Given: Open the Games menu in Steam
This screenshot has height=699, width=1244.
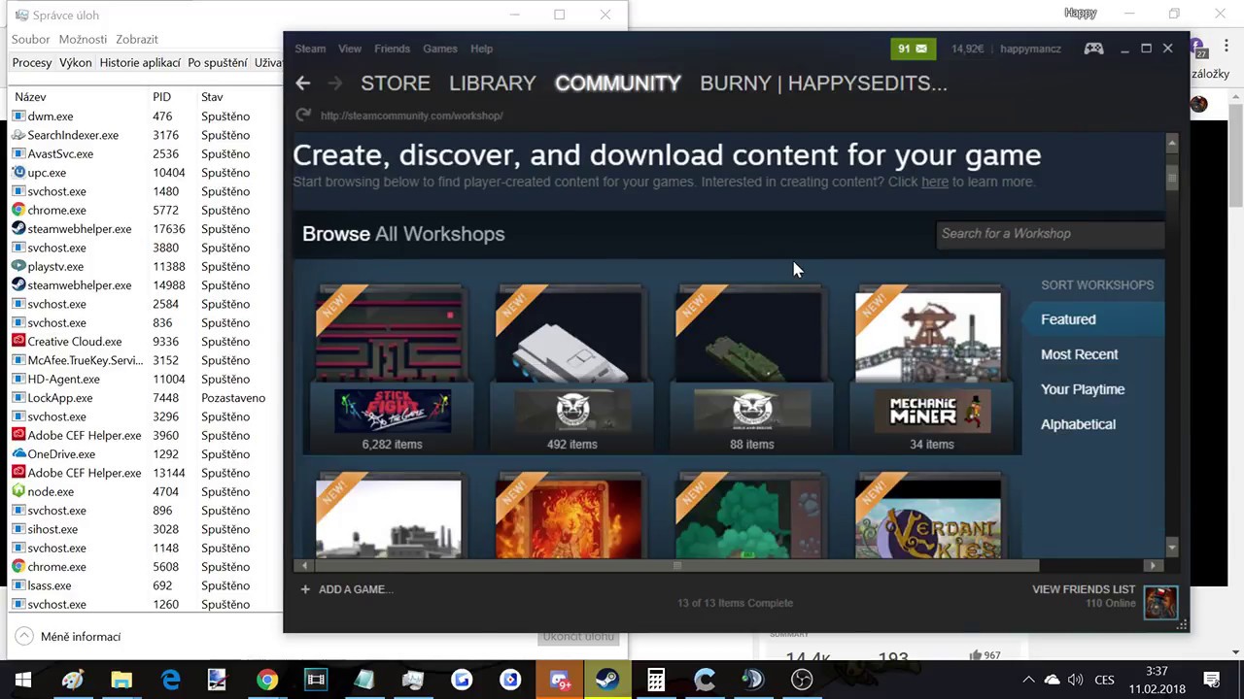Looking at the screenshot, I should click(440, 49).
